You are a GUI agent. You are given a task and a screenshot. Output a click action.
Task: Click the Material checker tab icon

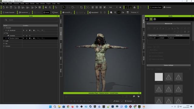click(151, 19)
